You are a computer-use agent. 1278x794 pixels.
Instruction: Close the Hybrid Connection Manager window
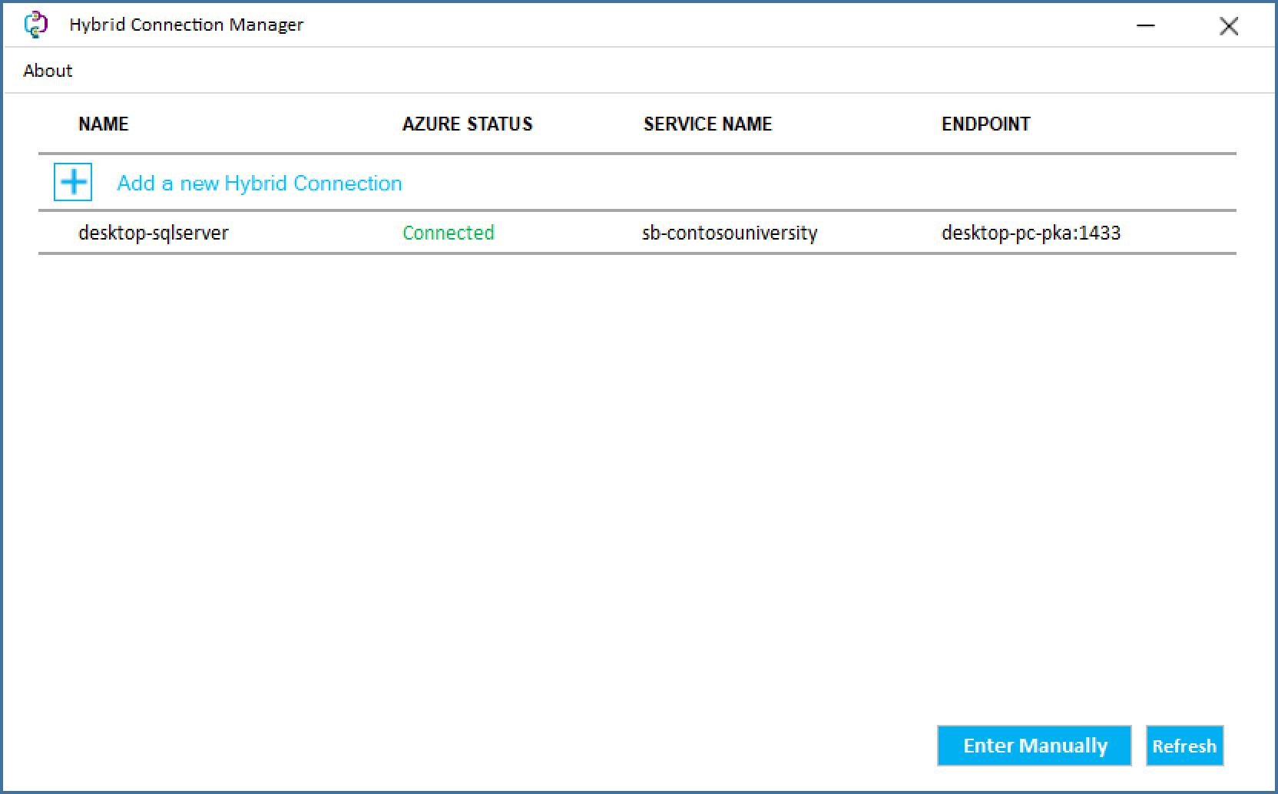pyautogui.click(x=1229, y=25)
